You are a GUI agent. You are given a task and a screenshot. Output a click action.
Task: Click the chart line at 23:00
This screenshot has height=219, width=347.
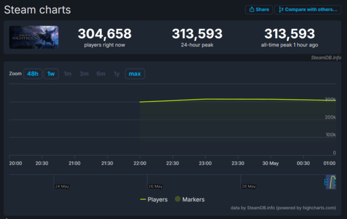[205, 99]
